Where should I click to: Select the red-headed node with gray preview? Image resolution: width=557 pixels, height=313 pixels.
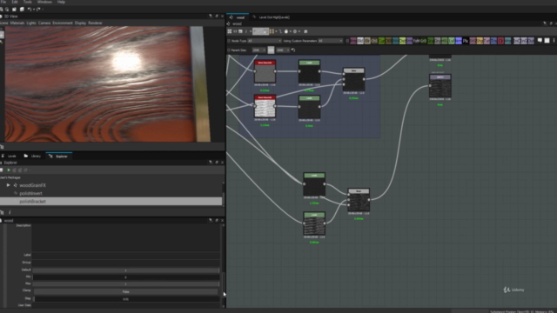point(265,71)
